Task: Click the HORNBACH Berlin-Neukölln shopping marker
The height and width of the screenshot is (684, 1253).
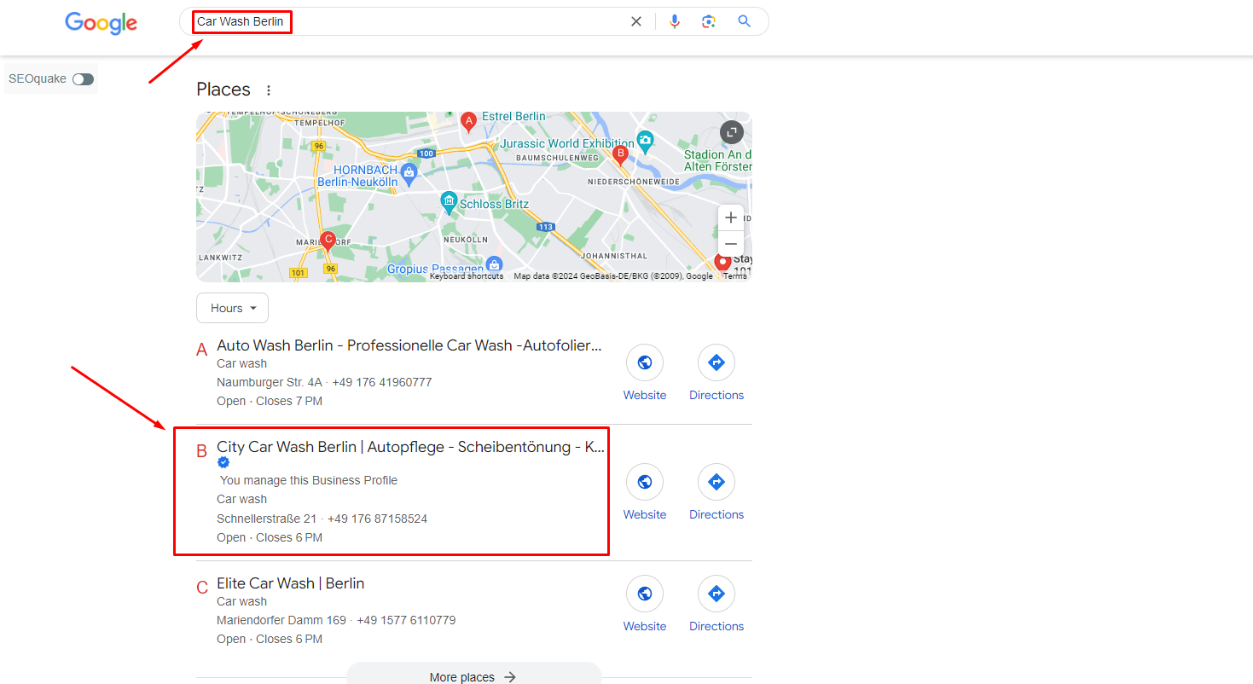Action: [x=409, y=174]
